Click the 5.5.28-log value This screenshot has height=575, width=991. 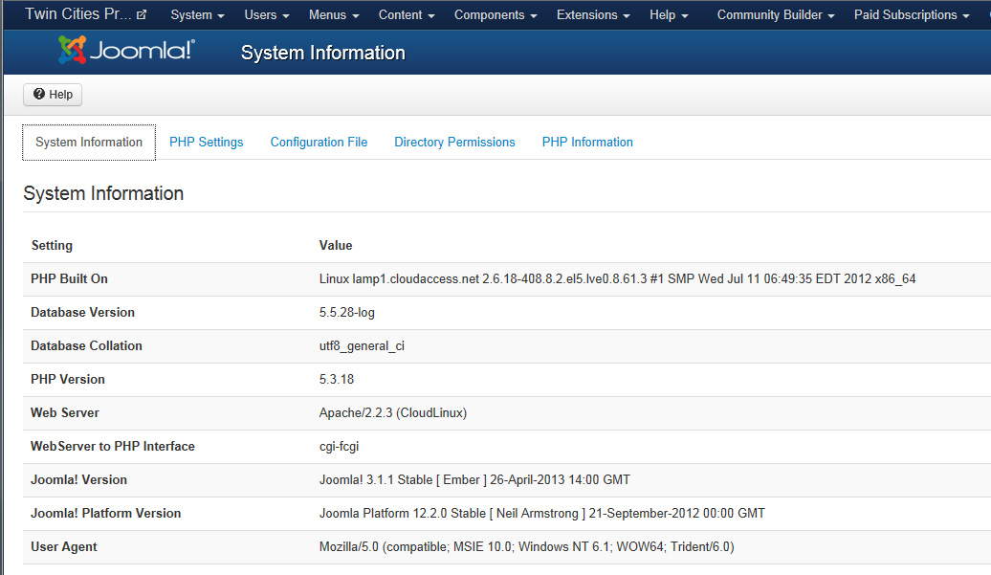(x=347, y=312)
